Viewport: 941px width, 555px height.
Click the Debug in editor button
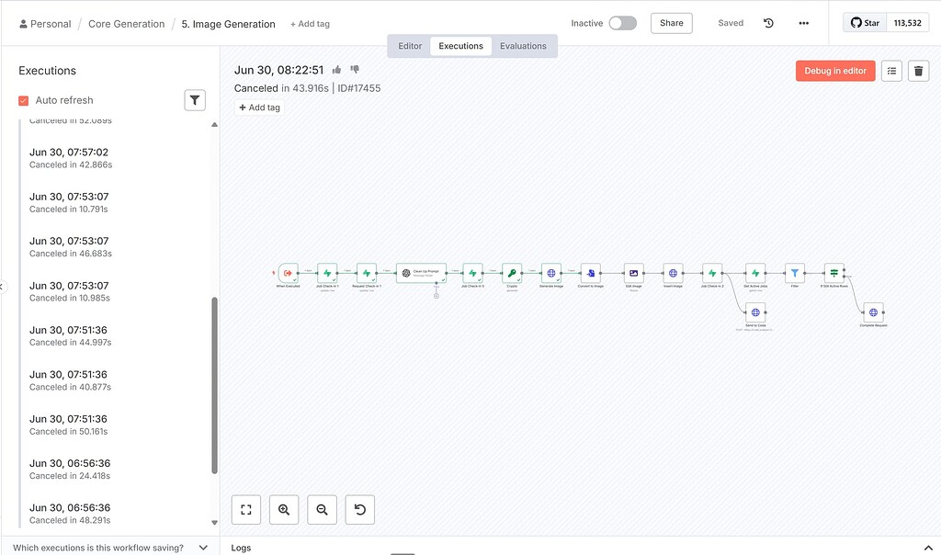point(834,70)
